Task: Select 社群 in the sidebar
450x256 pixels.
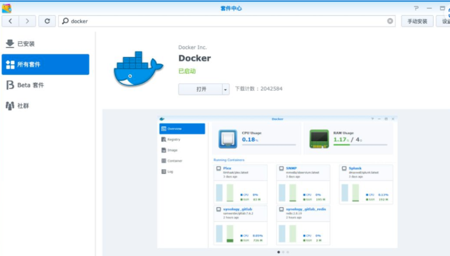Action: pos(45,106)
